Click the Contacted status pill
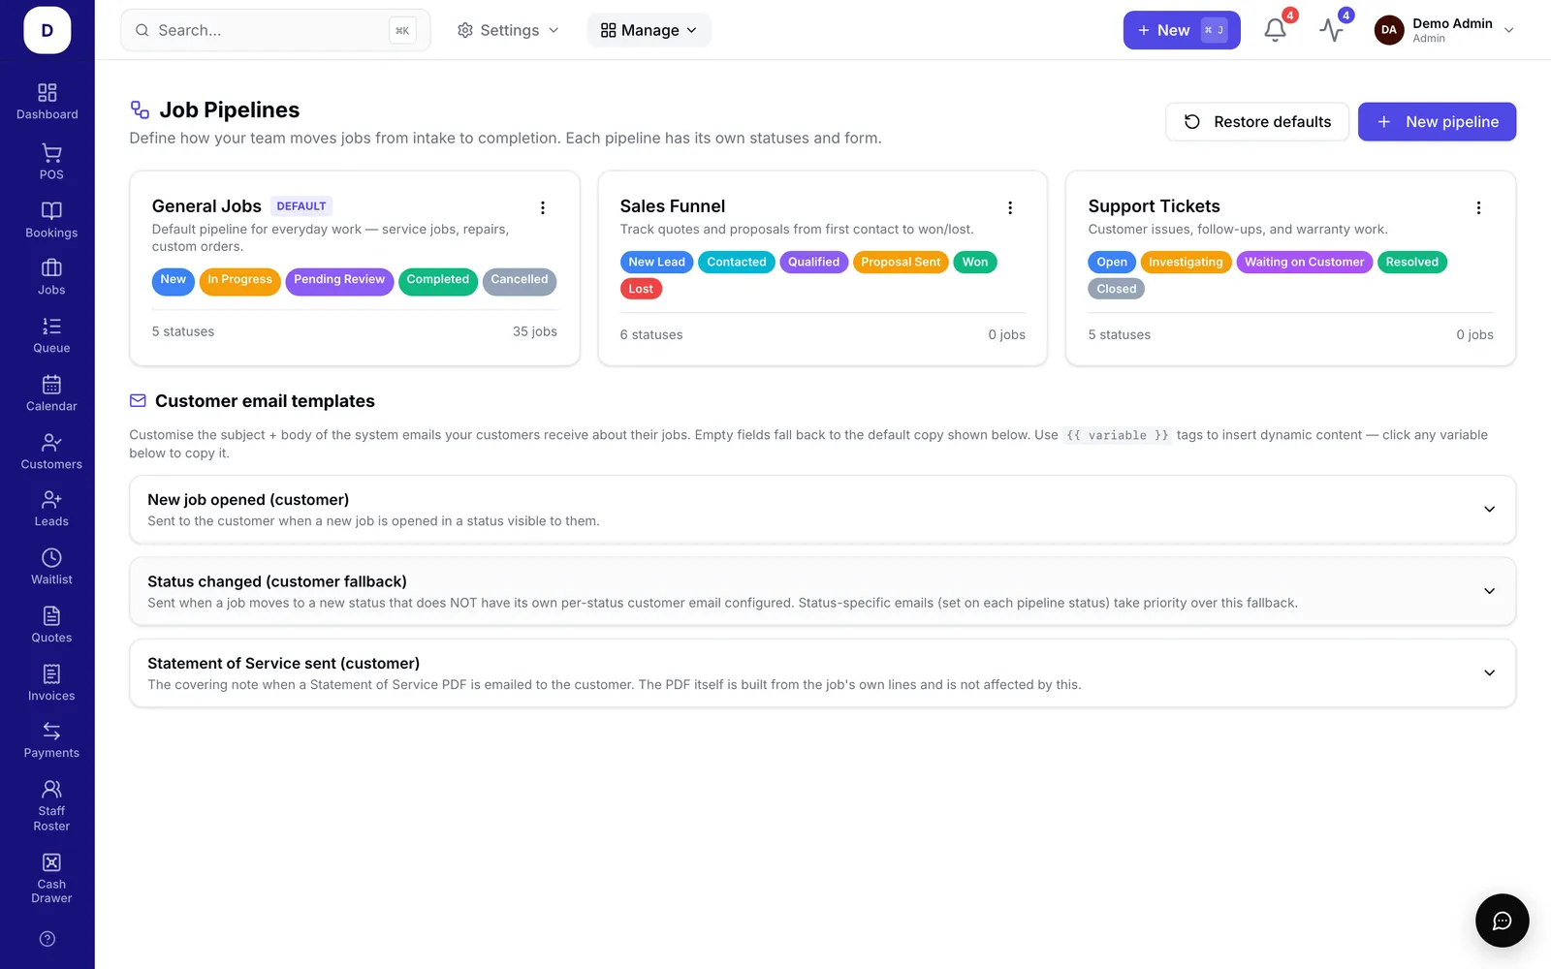Screen dimensions: 1551x969 coord(737,263)
